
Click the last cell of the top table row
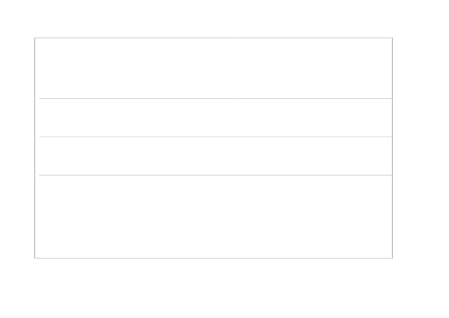[x=355, y=68]
